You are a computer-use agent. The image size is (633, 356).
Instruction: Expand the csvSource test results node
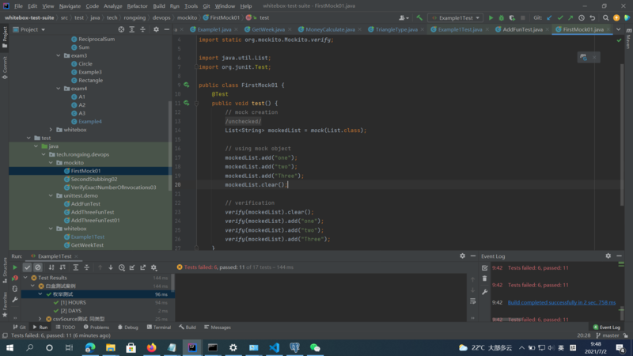click(40, 319)
